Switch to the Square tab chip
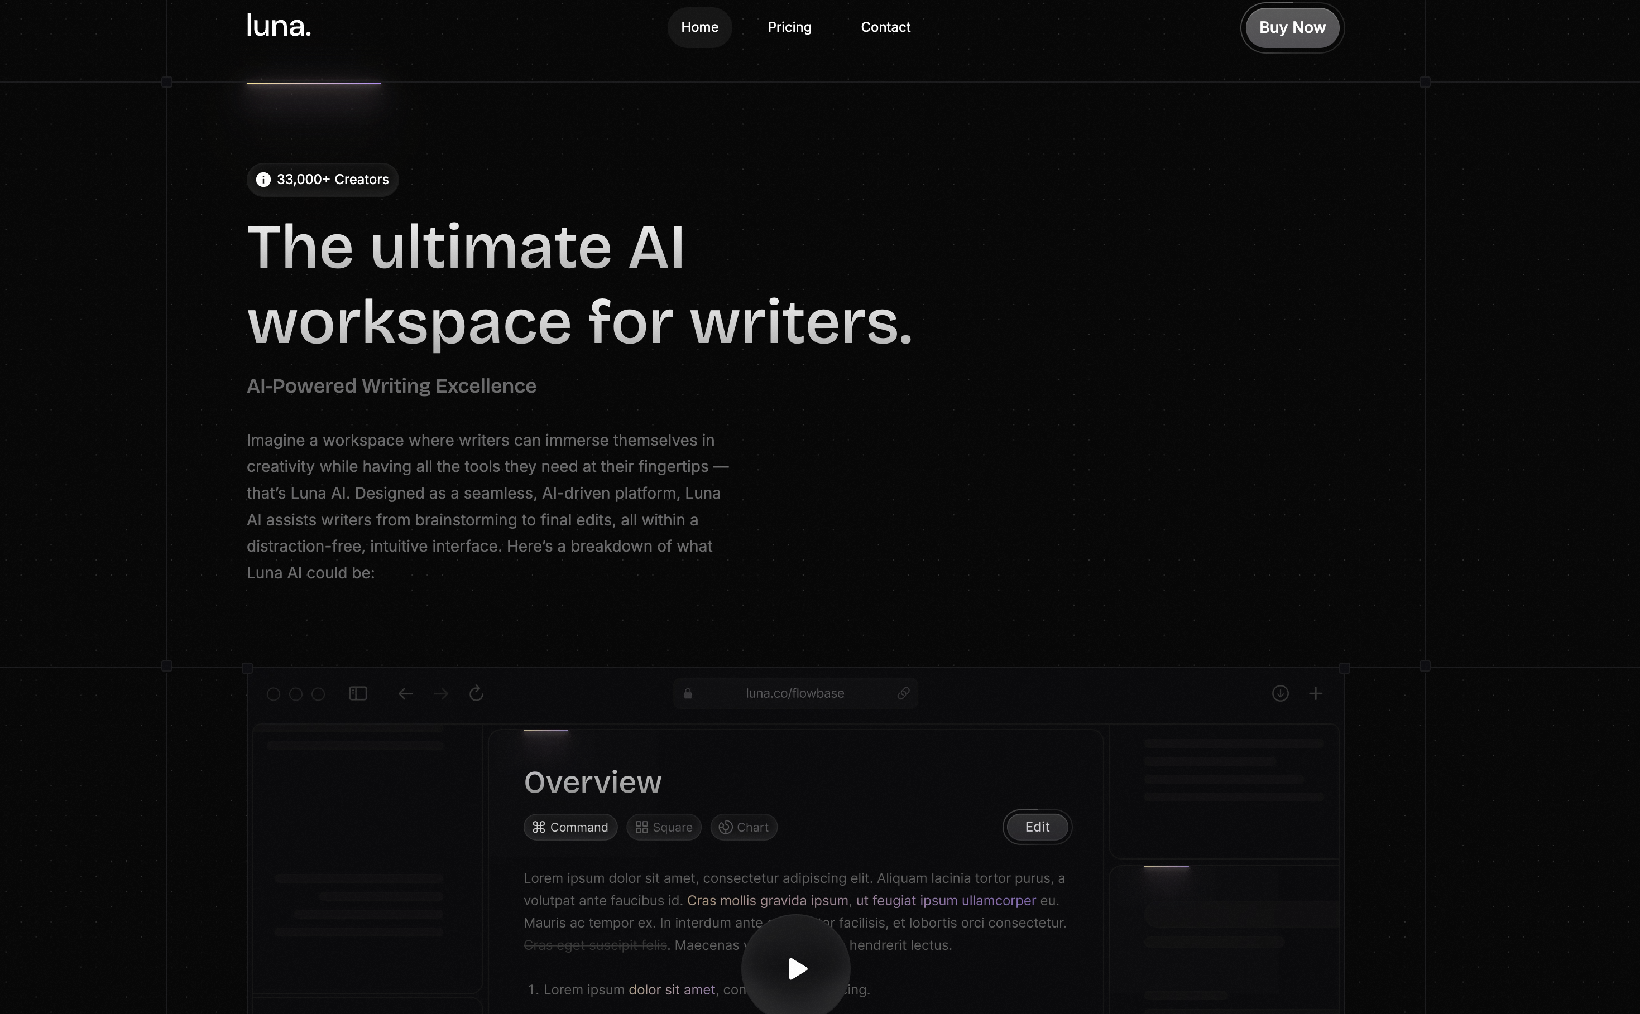Screen dimensions: 1640x1014 point(664,828)
